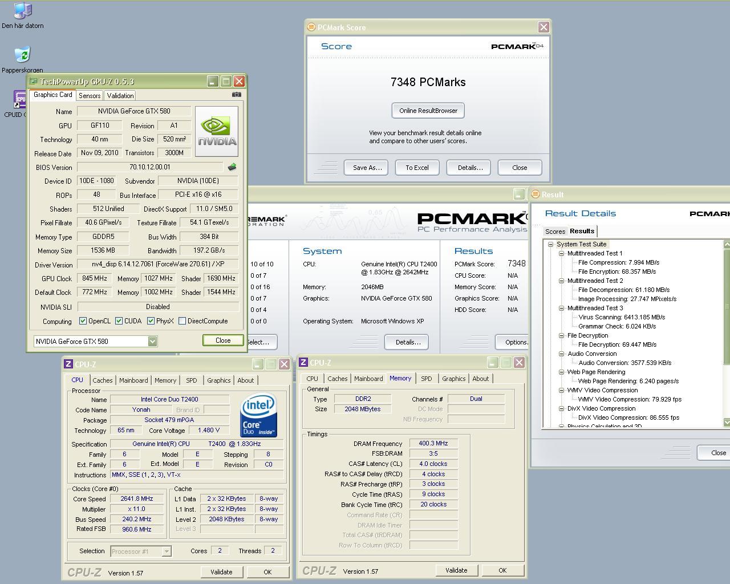The width and height of the screenshot is (730, 584).
Task: Collapse WMV Video Compression tree node
Action: tap(561, 390)
